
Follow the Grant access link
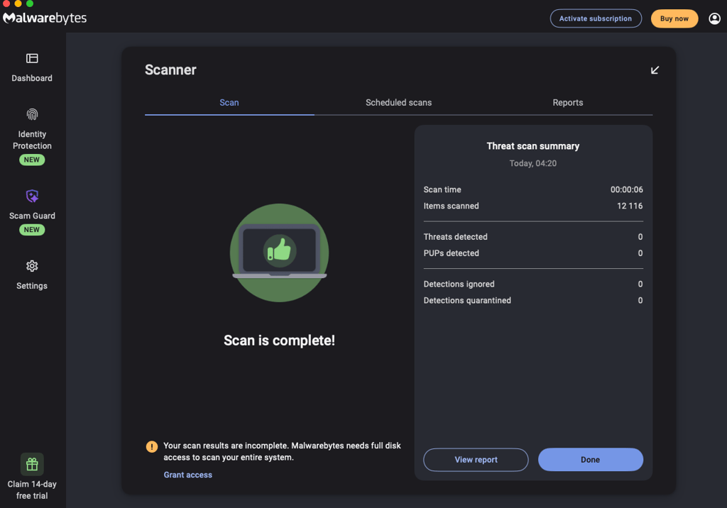(x=187, y=475)
